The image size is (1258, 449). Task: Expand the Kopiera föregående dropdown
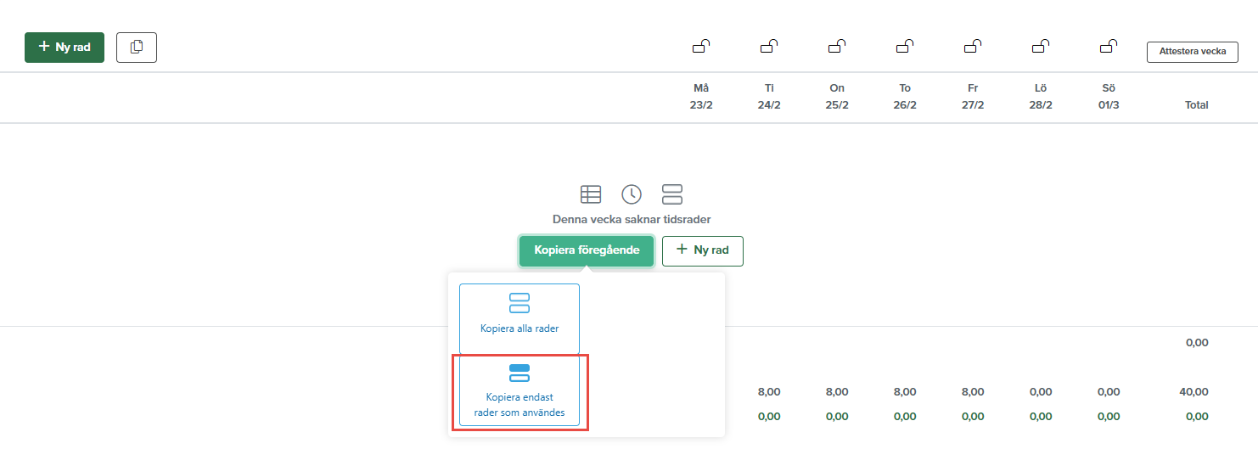point(587,250)
